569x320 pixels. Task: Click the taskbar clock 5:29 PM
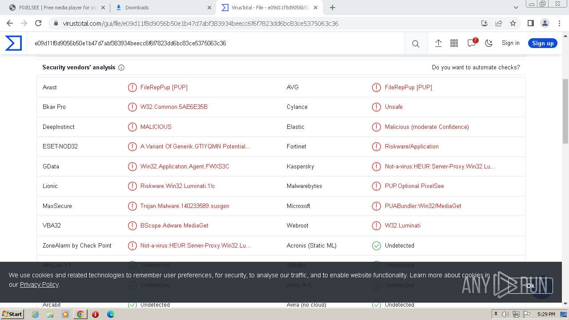(546, 314)
